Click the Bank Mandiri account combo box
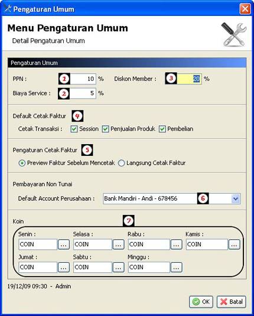 [172, 199]
